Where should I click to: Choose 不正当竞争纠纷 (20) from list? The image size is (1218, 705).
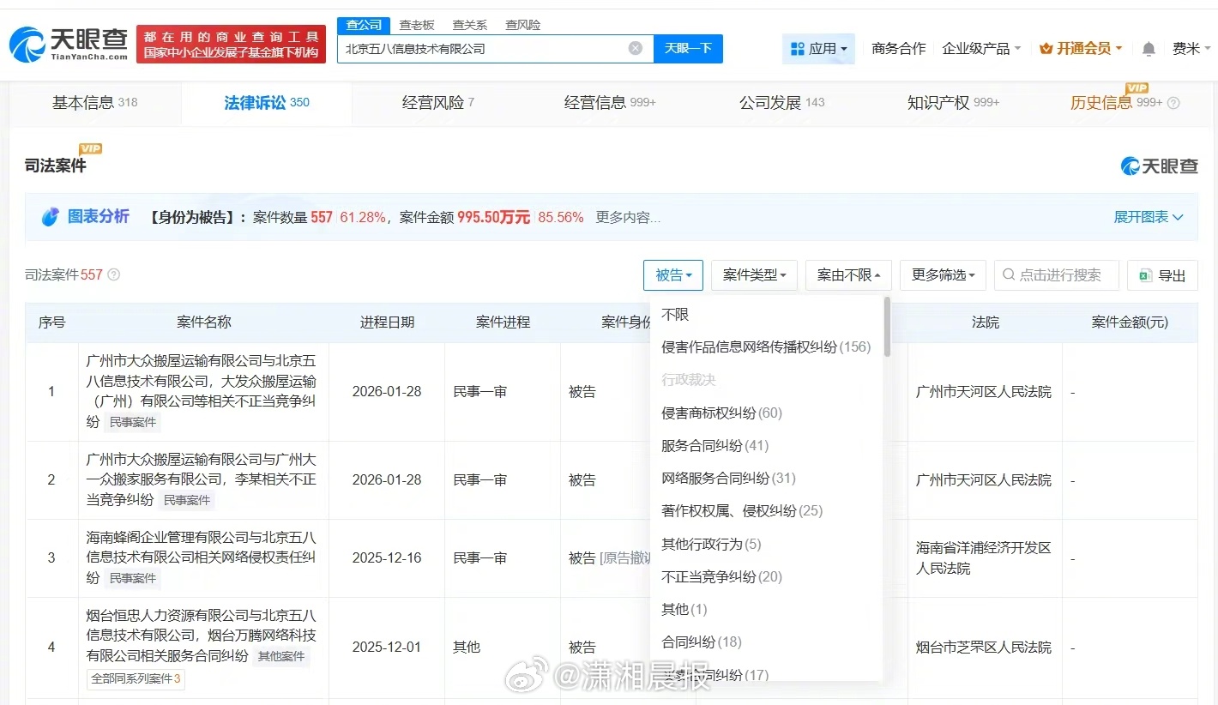click(x=721, y=576)
